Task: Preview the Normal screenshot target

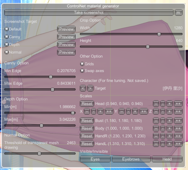Action: [66, 52]
